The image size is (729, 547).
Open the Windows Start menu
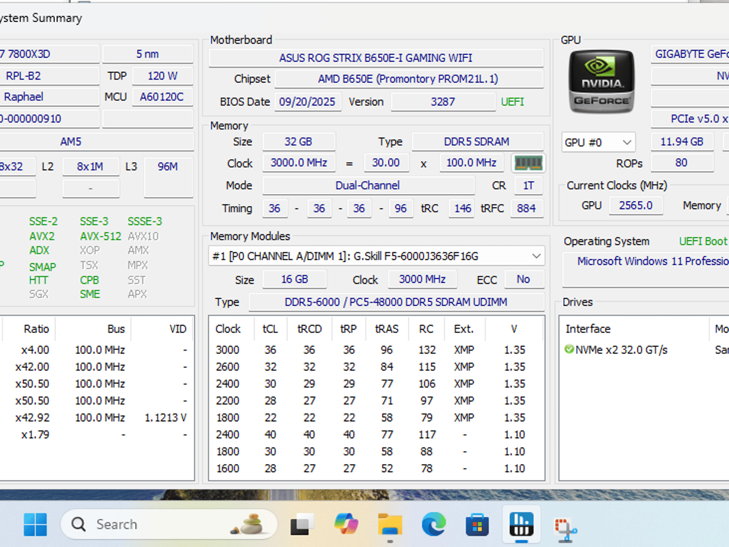tap(35, 524)
